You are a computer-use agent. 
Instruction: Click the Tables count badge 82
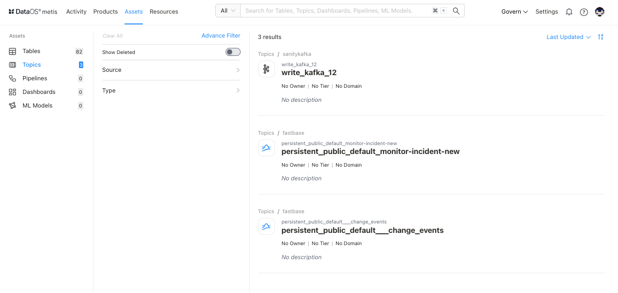point(79,52)
